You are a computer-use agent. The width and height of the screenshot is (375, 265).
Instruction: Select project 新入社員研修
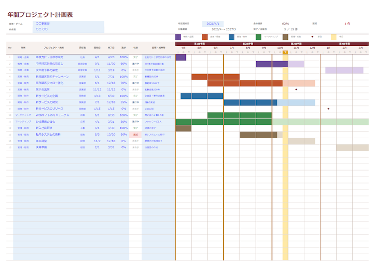click(44, 128)
